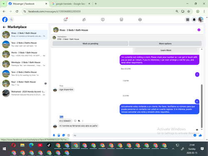Screen dimensions: 208x156
Task: Click the message input field Aa
Action: click(132, 135)
